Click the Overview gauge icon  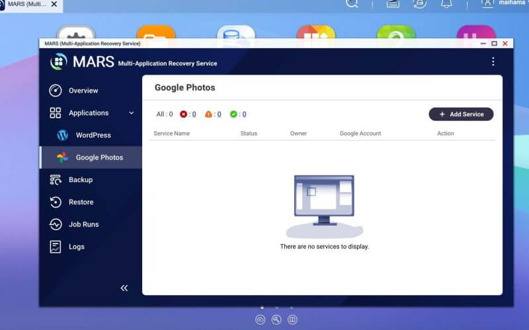click(56, 90)
